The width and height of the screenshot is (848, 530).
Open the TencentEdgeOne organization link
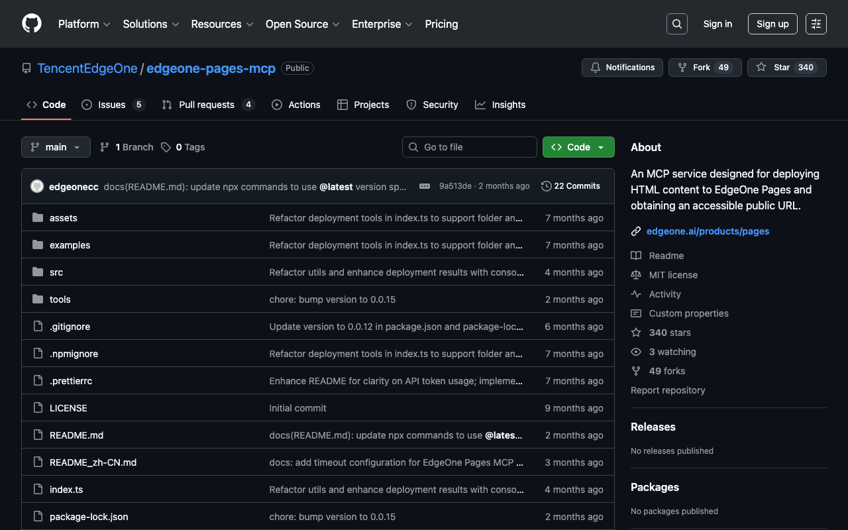click(x=87, y=68)
